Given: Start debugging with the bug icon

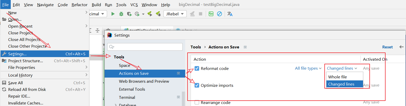Looking at the screenshot, I should [121, 14].
